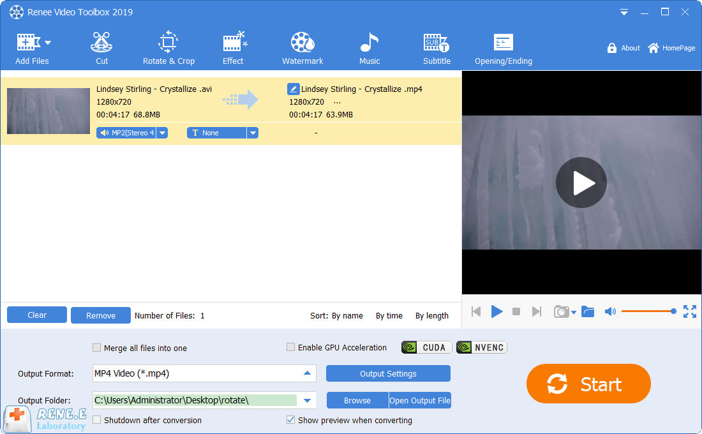Go to HomePage link

(671, 48)
